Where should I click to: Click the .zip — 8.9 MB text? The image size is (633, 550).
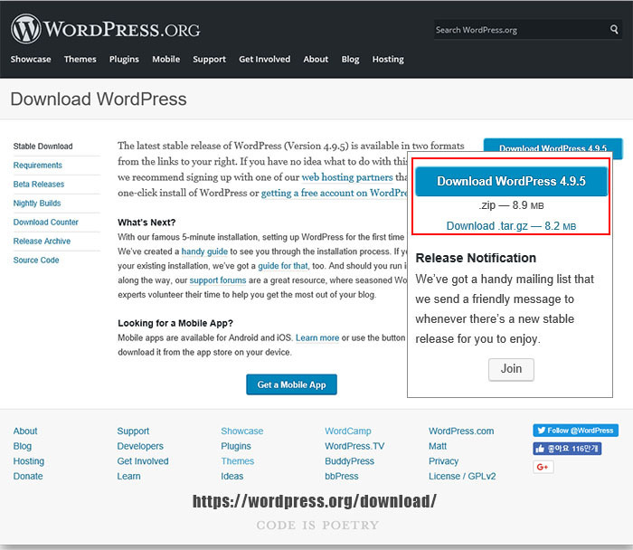pyautogui.click(x=511, y=205)
